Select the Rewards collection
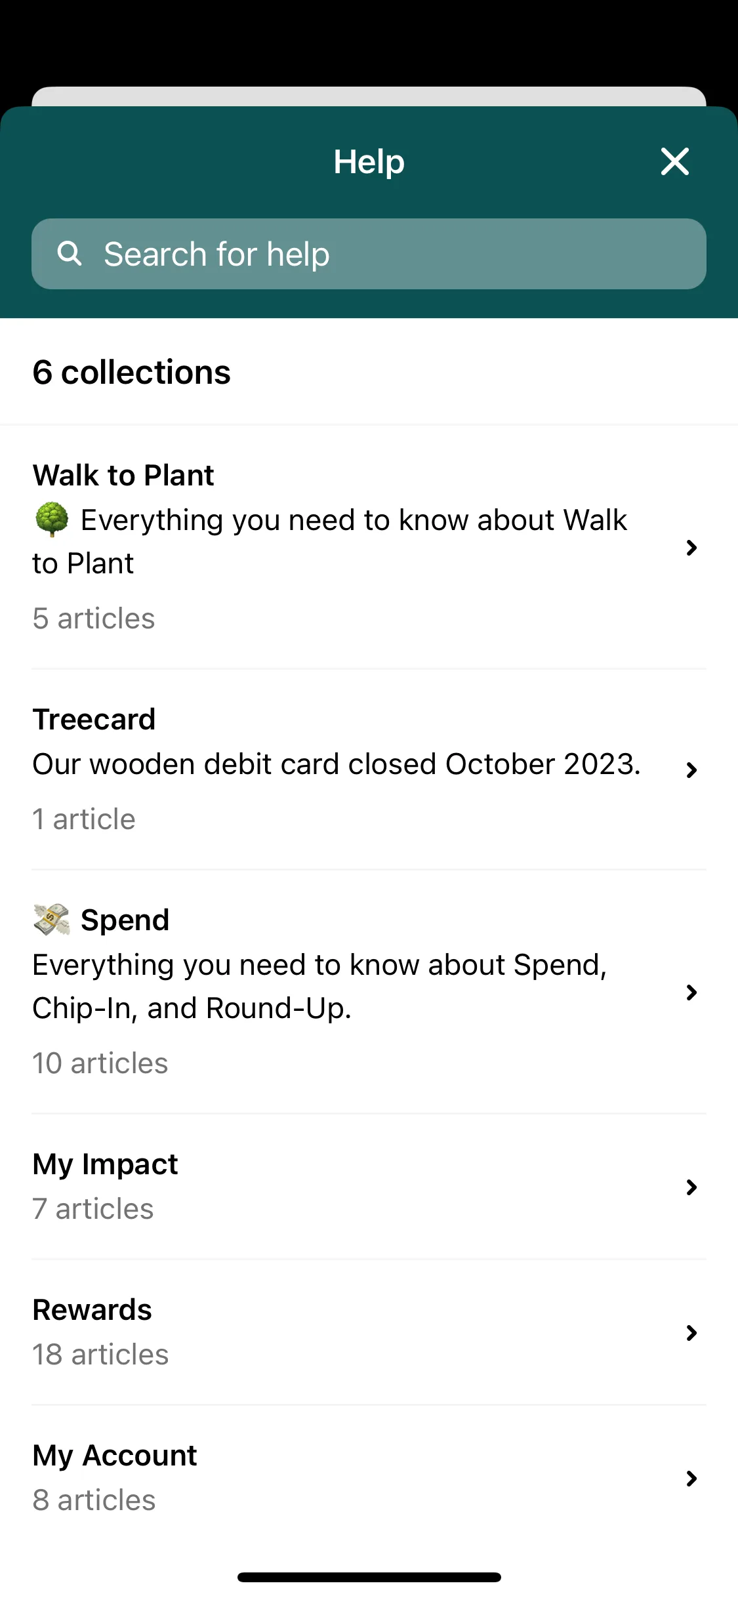738x1598 pixels. 369,1332
